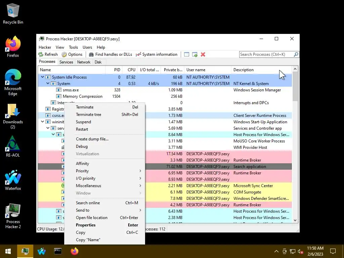Sort by the Name column header
Screen dimensions: 344x258
72,70
